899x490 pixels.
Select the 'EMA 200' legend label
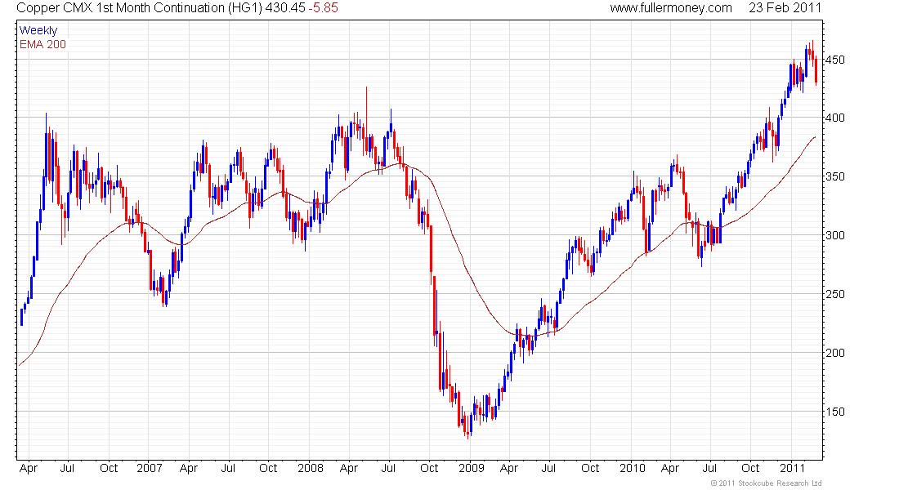coord(42,44)
